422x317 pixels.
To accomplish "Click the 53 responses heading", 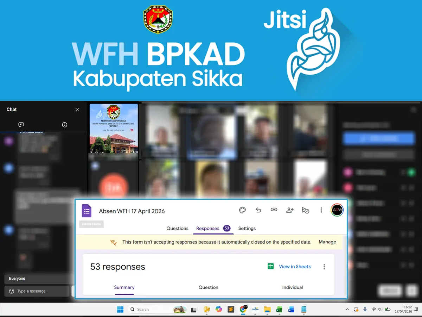I will tap(118, 267).
